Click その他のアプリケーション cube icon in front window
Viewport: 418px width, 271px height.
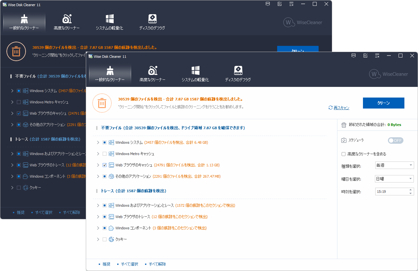coord(111,176)
